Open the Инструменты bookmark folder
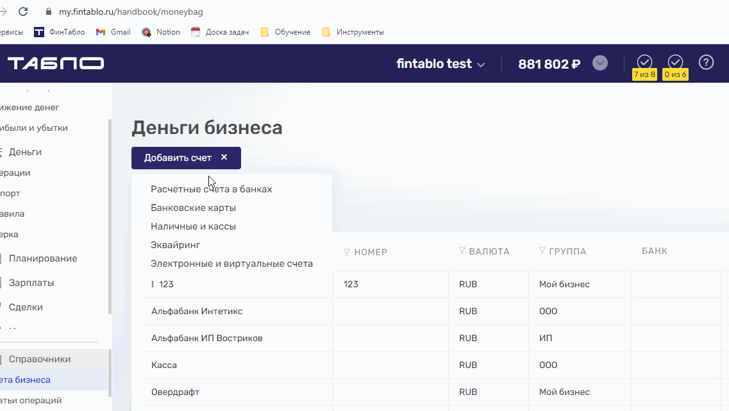This screenshot has width=729, height=411. pos(353,32)
